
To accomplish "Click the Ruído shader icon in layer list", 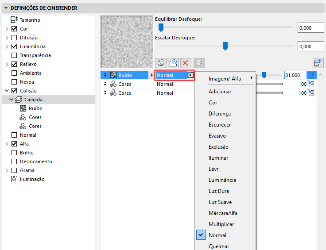I will click(113, 75).
